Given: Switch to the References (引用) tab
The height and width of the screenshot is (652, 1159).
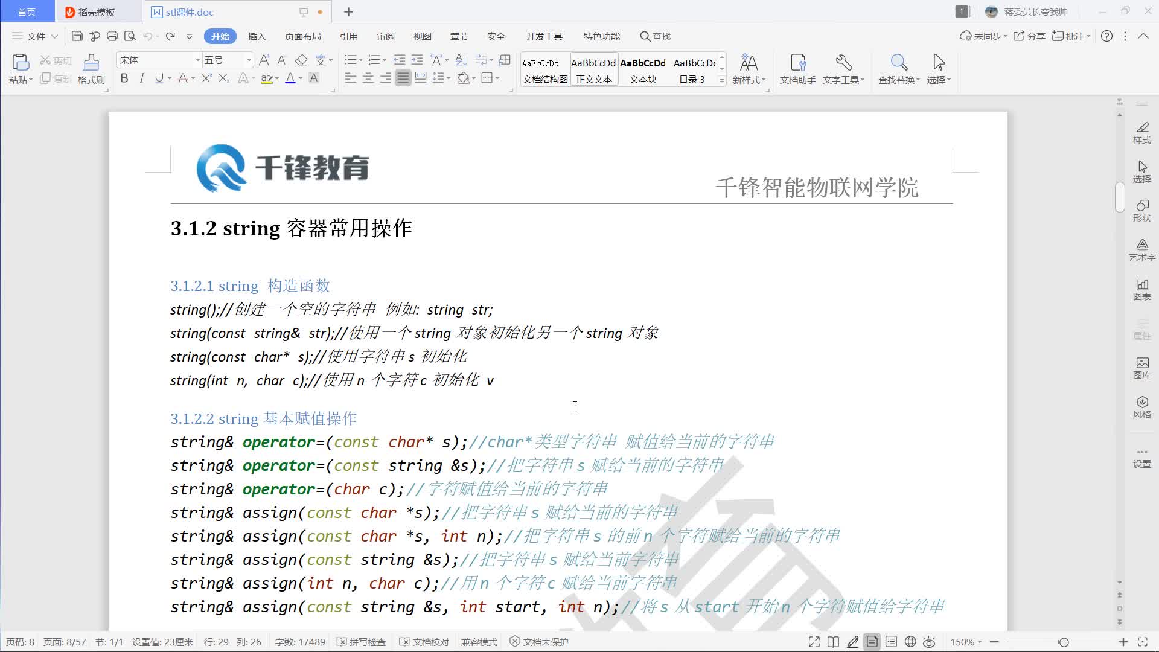Looking at the screenshot, I should coord(348,36).
